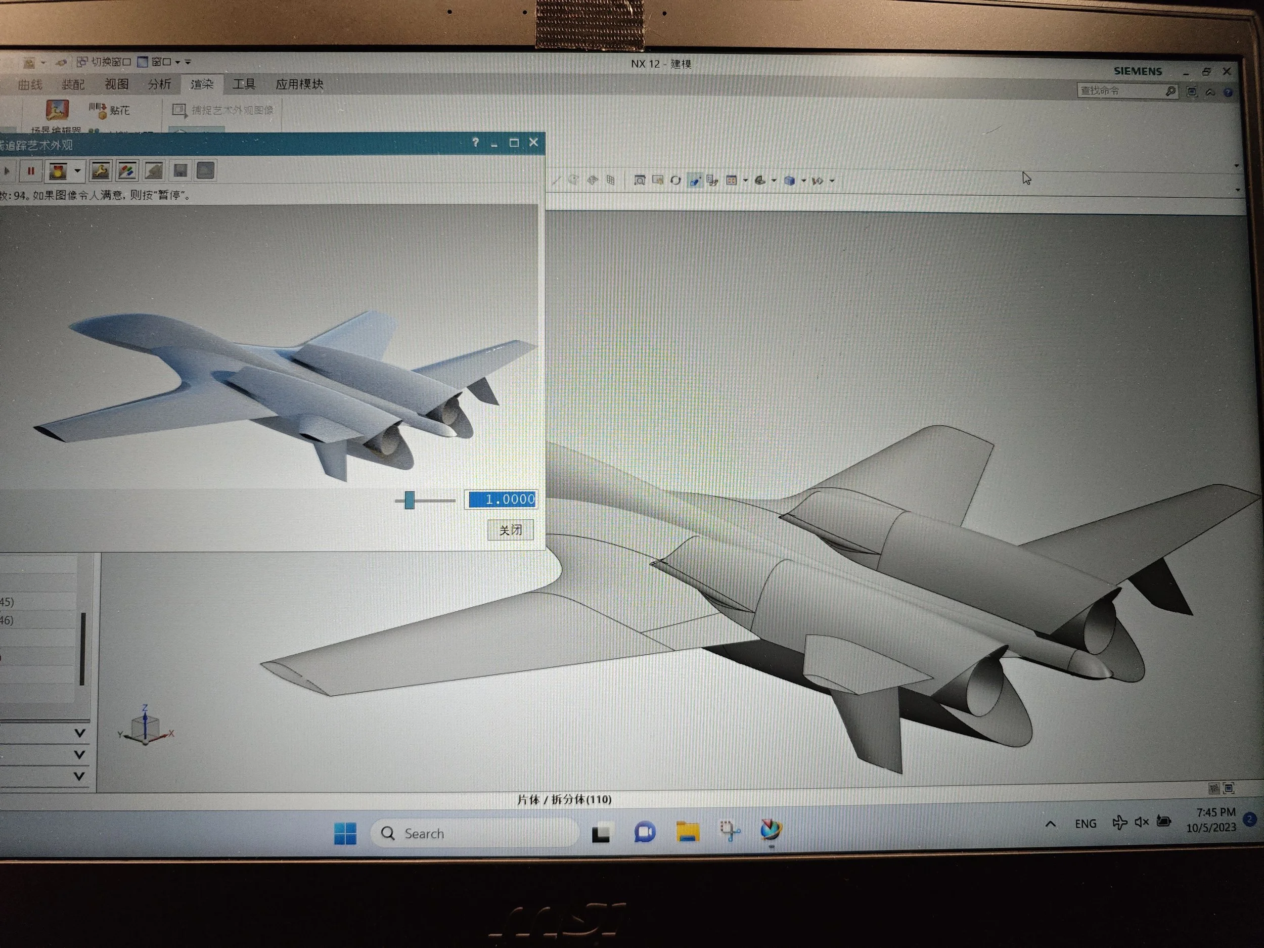Click the 查找命令 command search field
1264x948 pixels.
[x=1120, y=91]
